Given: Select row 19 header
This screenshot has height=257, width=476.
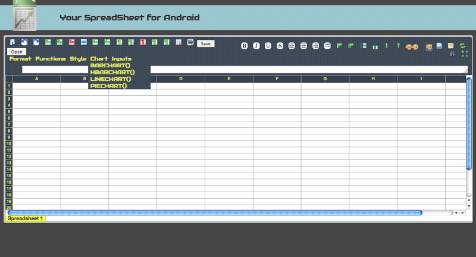Looking at the screenshot, I should click(9, 202).
